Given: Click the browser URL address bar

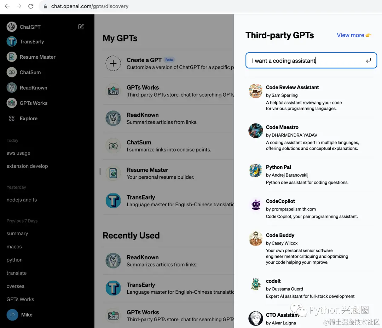Looking at the screenshot, I should point(209,6).
